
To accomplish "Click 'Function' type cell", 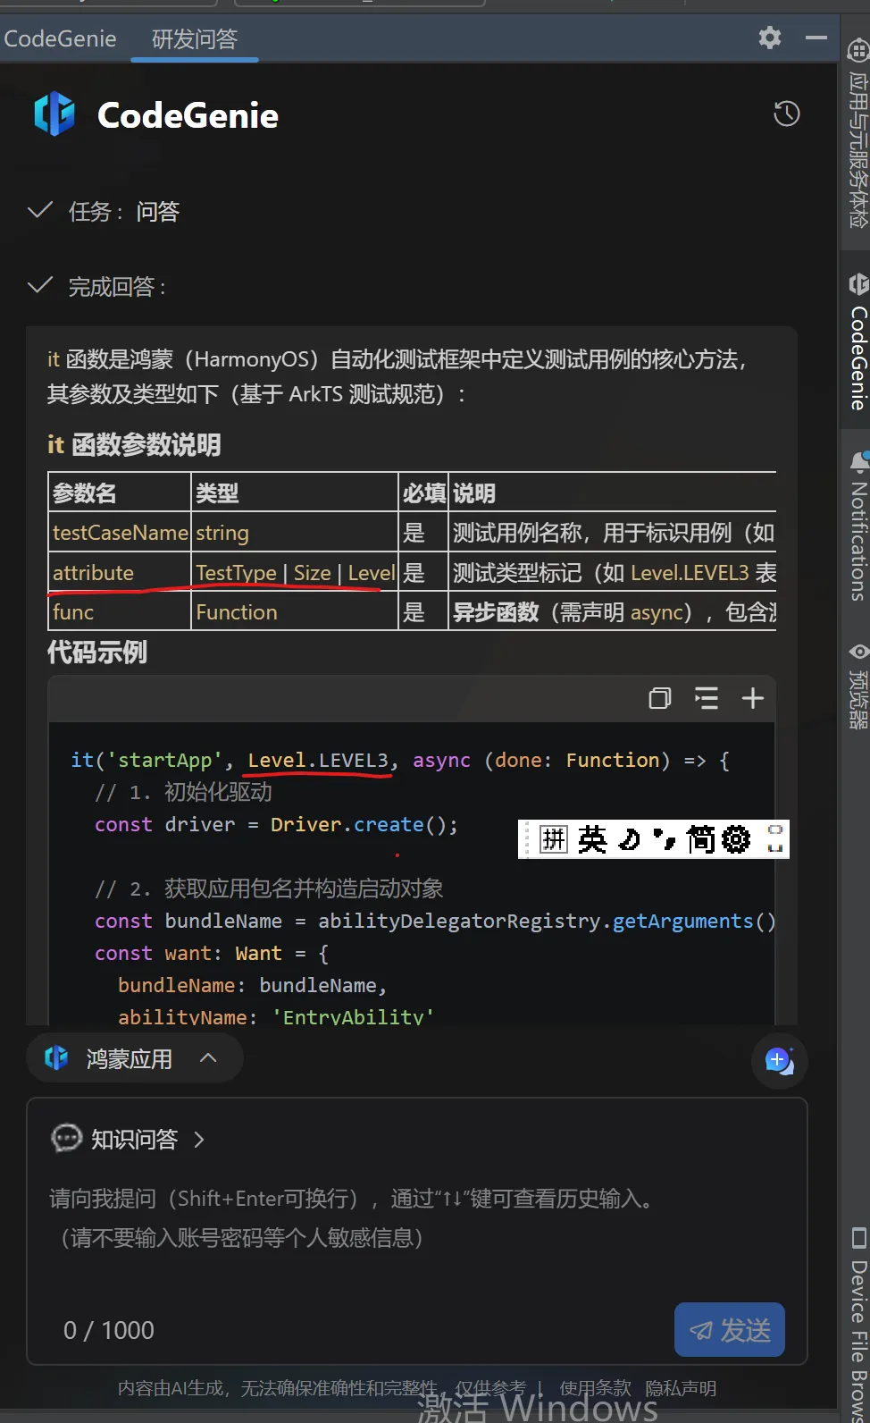I will [295, 611].
